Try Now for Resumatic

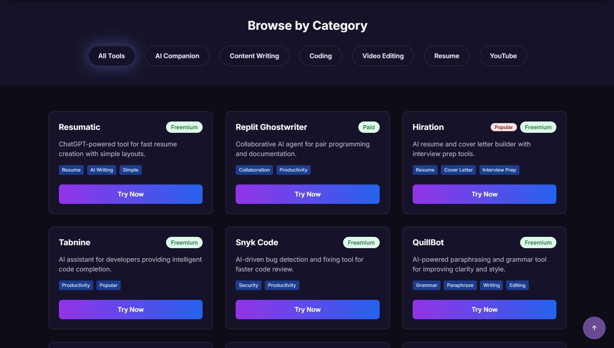point(130,194)
